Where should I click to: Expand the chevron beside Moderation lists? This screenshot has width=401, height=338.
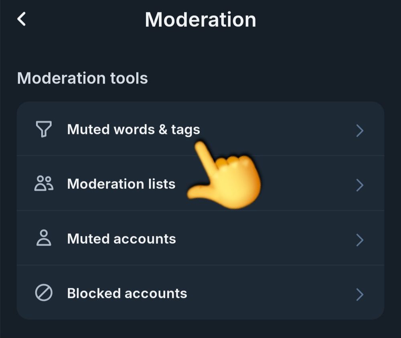pyautogui.click(x=360, y=184)
